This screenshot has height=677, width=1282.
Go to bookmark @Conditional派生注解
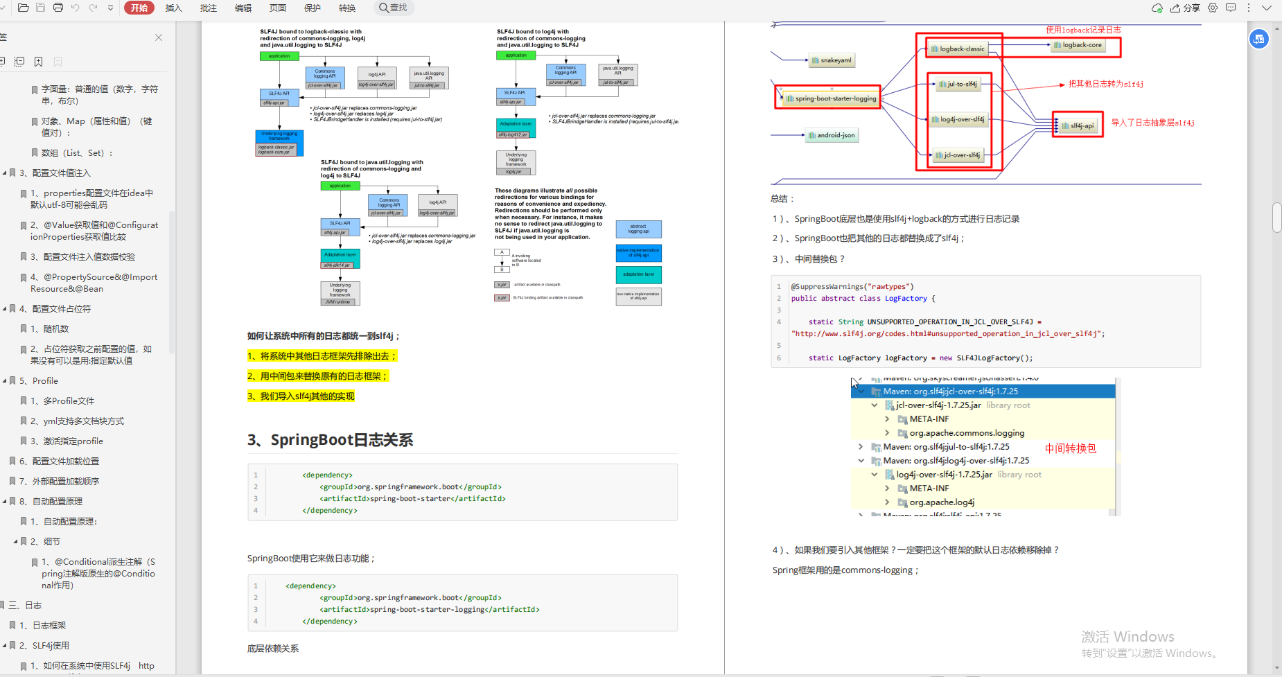click(x=98, y=573)
